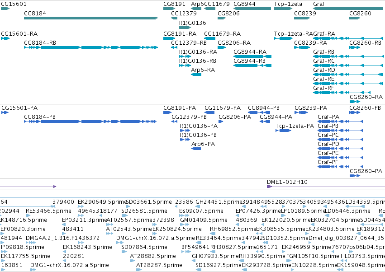The image size is (385, 272).
Task: Select the EK290649.5prime EST label
Action: [102, 202]
